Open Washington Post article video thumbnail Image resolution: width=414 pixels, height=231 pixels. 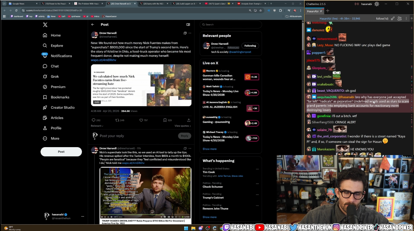click(141, 85)
